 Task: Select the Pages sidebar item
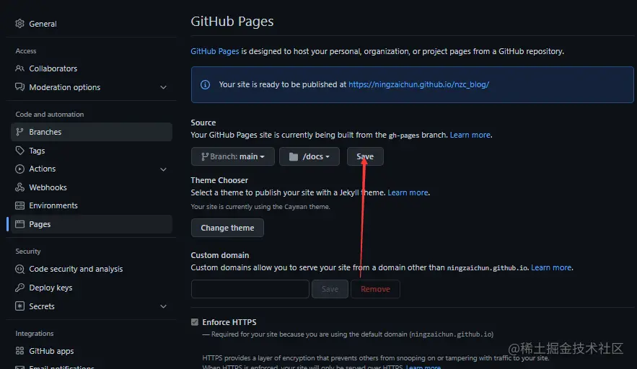point(92,224)
